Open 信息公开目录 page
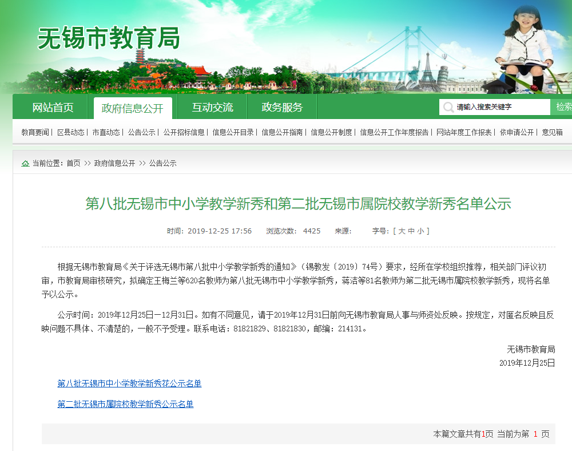Screen dimensions: 572x451 click(x=233, y=132)
